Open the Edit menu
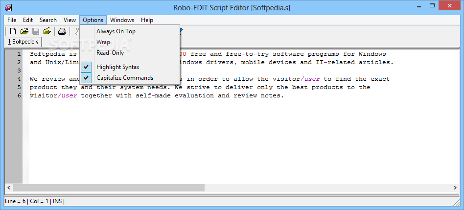The height and width of the screenshot is (210, 464). pos(28,20)
